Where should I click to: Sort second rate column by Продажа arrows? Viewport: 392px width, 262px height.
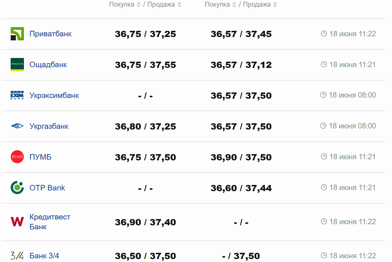(275, 5)
